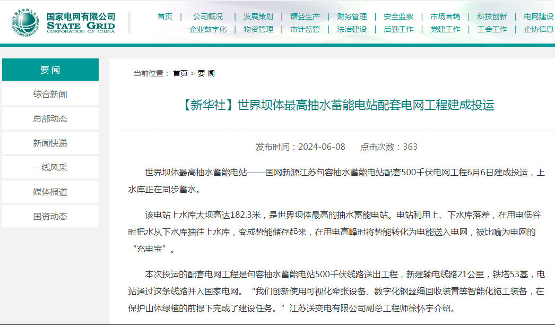Open the 公司概况 menu item
The height and width of the screenshot is (325, 555).
[x=208, y=16]
